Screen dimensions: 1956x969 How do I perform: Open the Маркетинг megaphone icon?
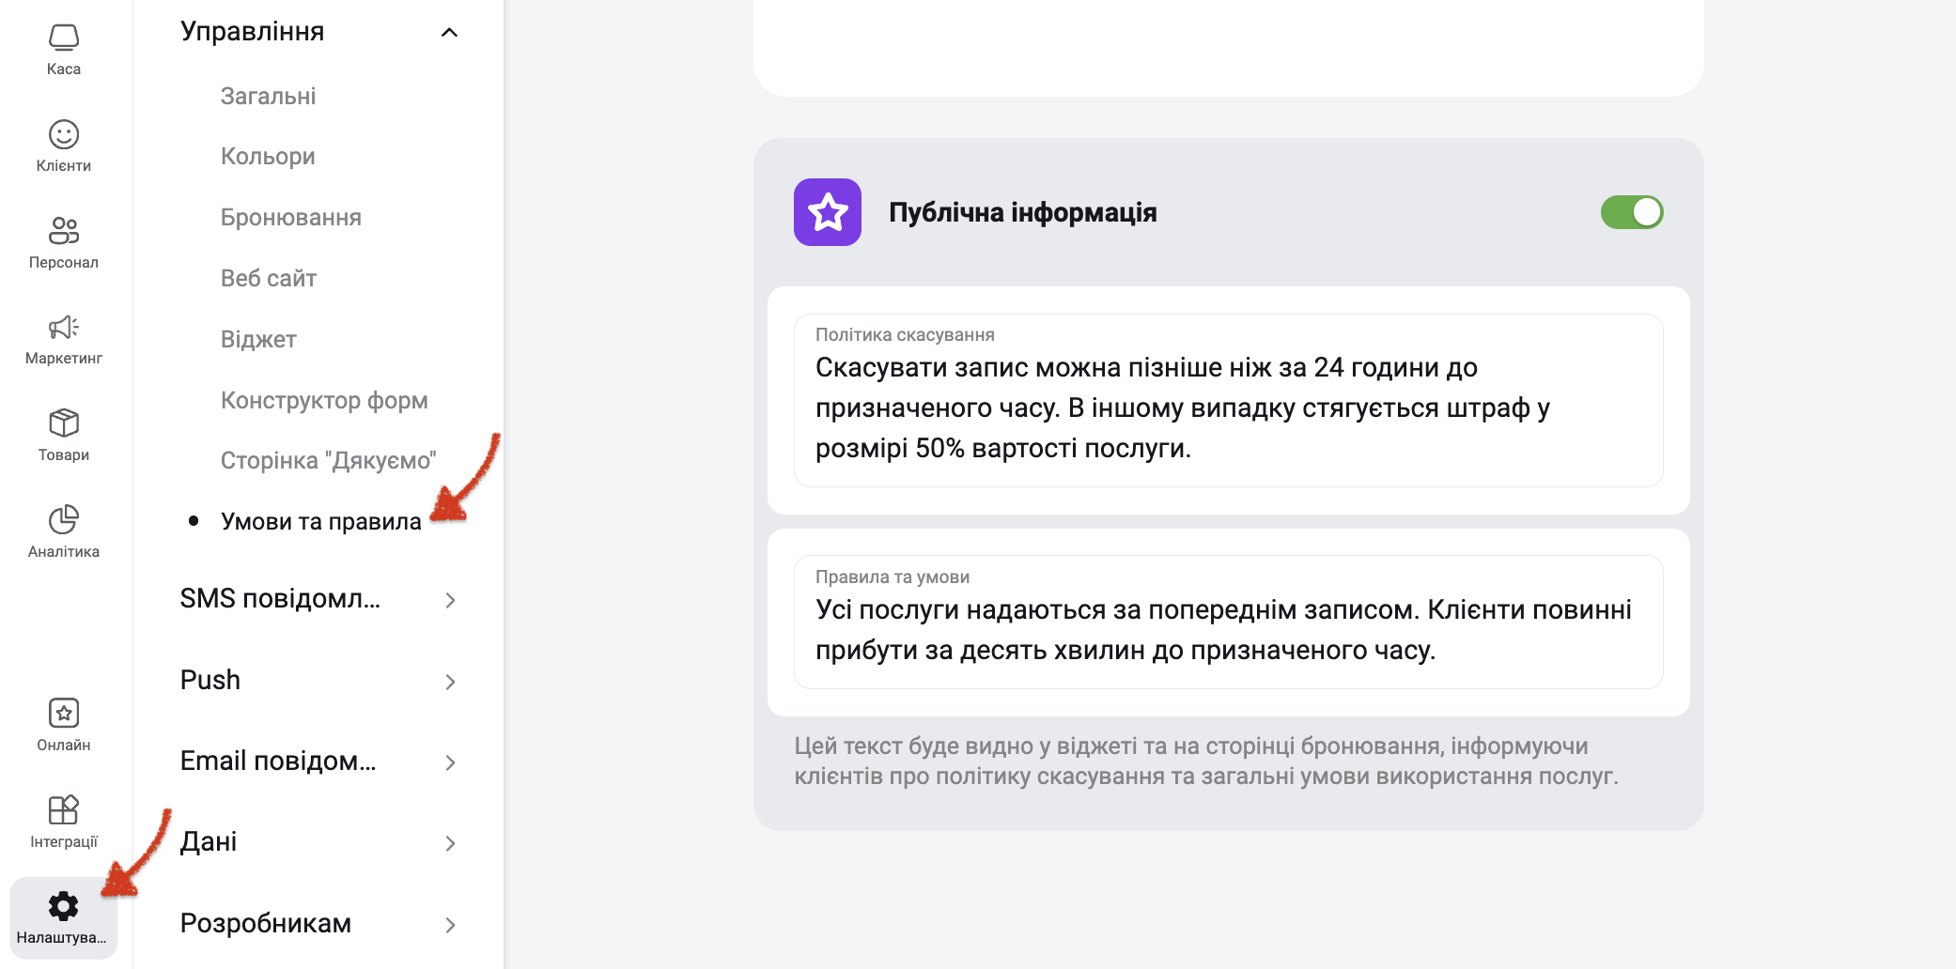[x=64, y=327]
